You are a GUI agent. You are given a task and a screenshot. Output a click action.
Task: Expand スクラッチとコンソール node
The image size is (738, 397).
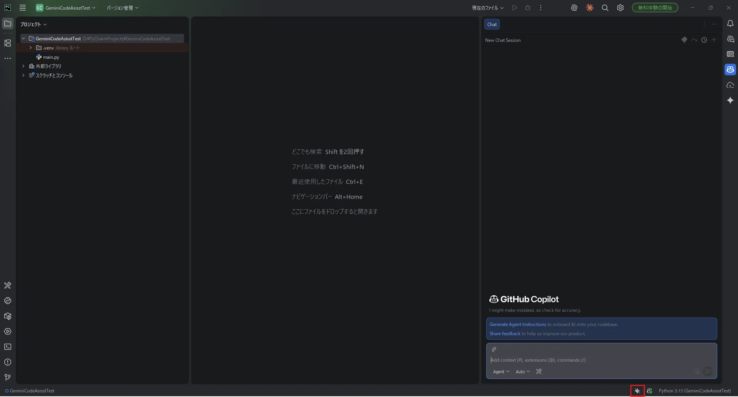coord(23,76)
